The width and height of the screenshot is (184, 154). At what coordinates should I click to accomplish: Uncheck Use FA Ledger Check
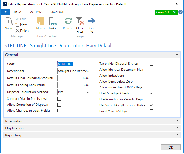(x=151, y=93)
